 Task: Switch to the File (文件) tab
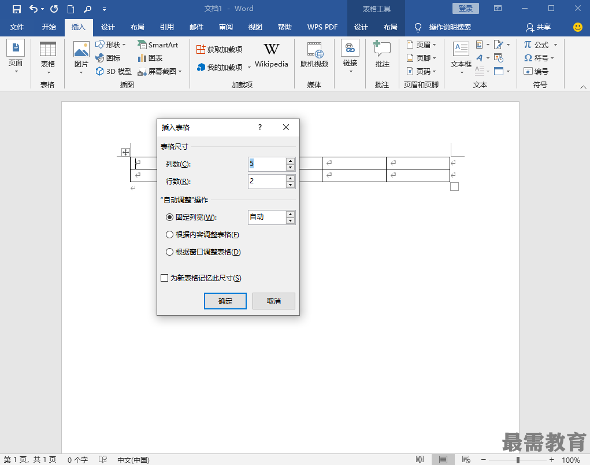[17, 27]
